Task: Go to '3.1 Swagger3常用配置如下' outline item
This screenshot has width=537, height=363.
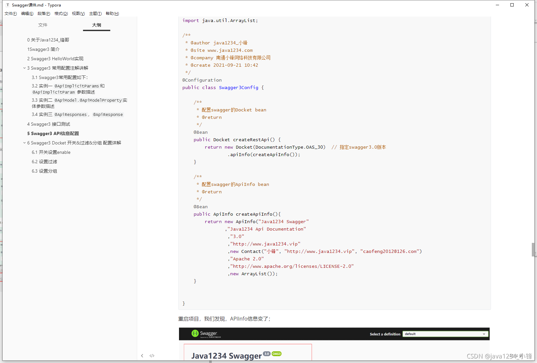Action: click(x=60, y=77)
